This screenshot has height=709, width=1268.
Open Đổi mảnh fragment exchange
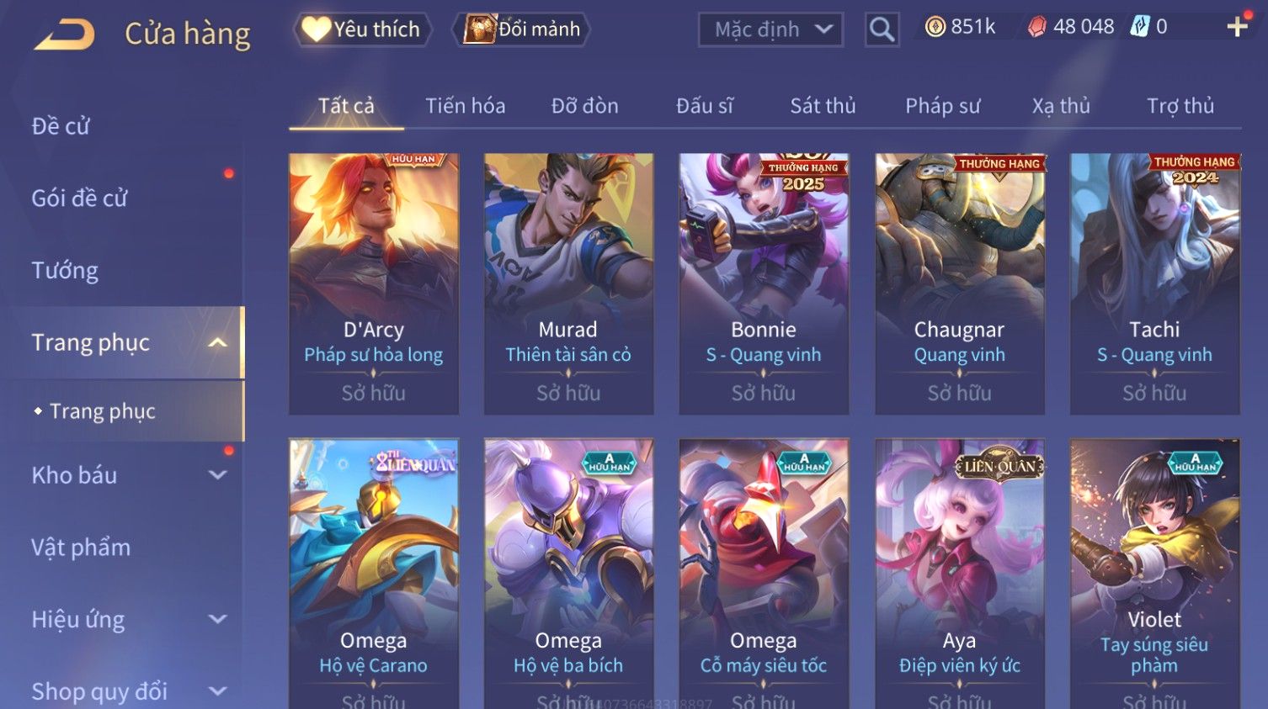click(x=521, y=29)
